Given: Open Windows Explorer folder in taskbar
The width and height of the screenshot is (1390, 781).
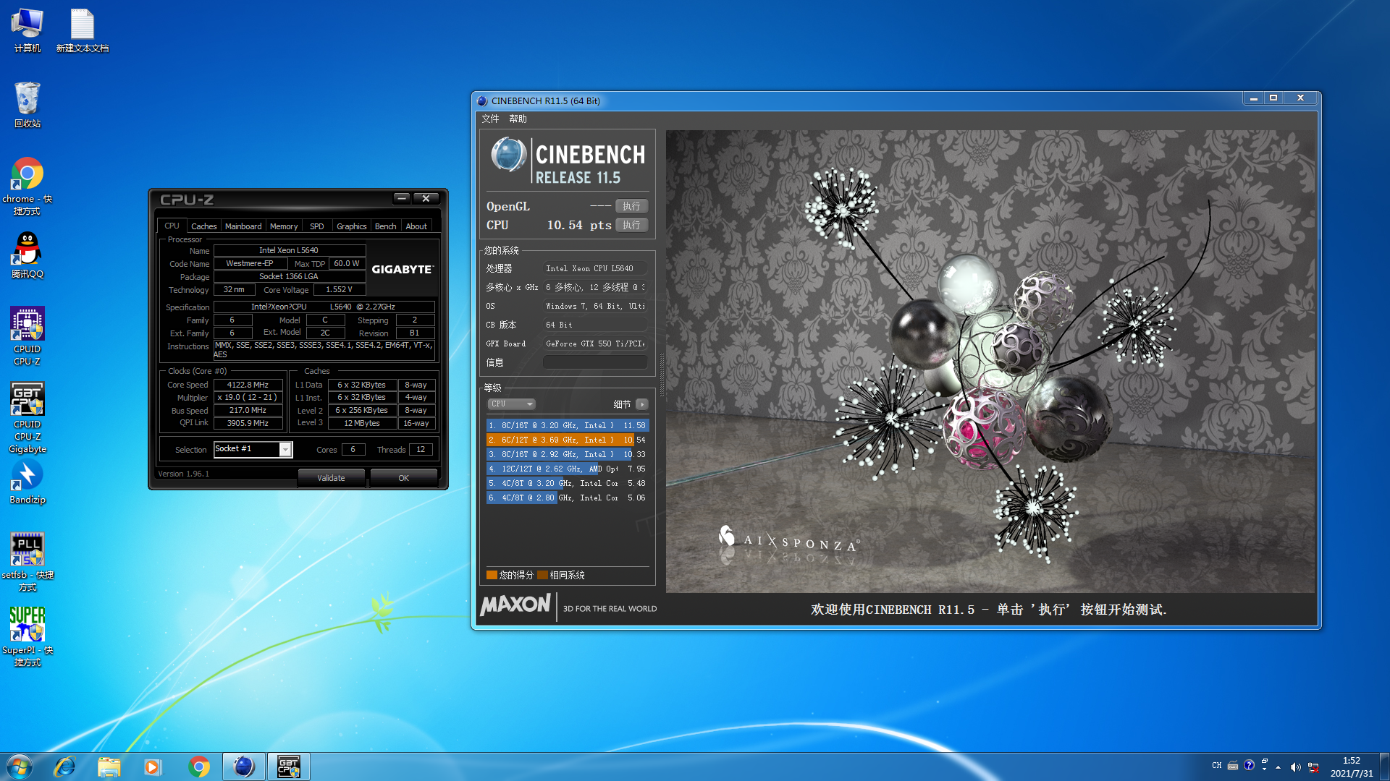Looking at the screenshot, I should pos(109,767).
